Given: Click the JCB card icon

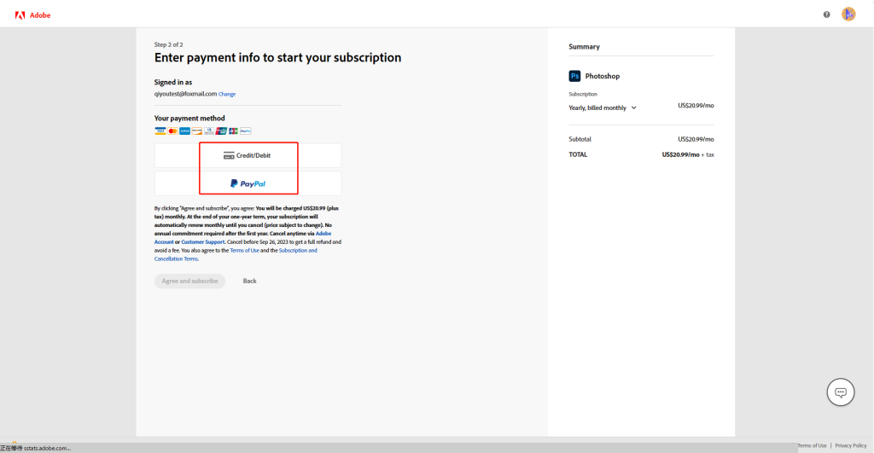Looking at the screenshot, I should coord(234,131).
